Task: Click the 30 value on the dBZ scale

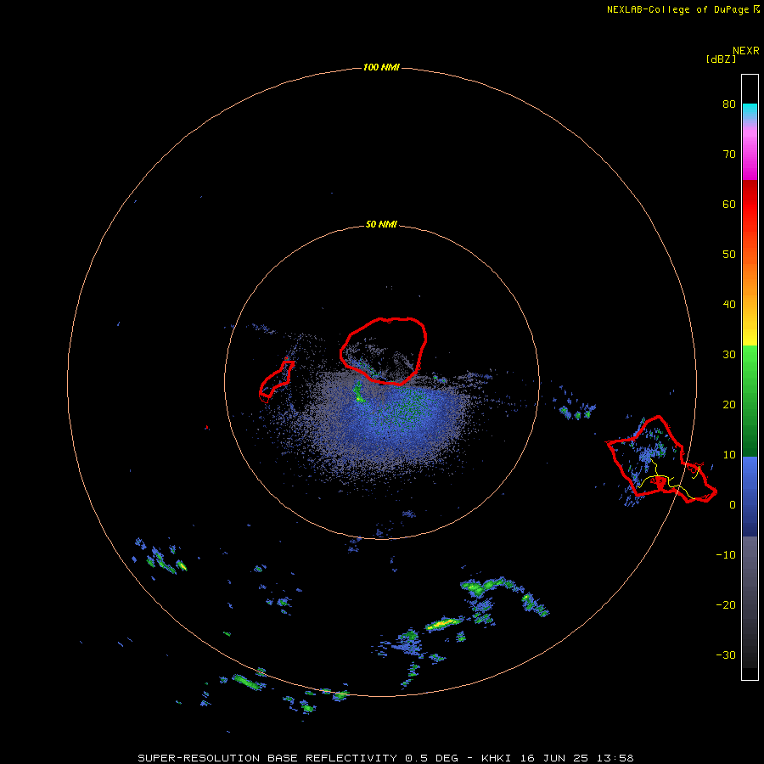Action: tap(729, 355)
